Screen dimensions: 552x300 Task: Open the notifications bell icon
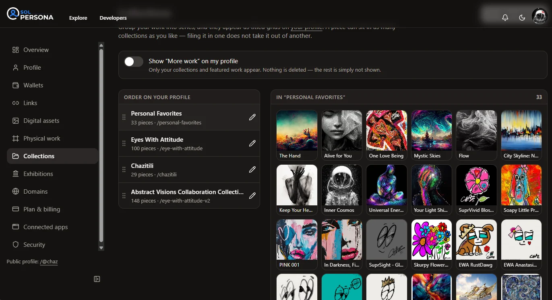(x=505, y=18)
